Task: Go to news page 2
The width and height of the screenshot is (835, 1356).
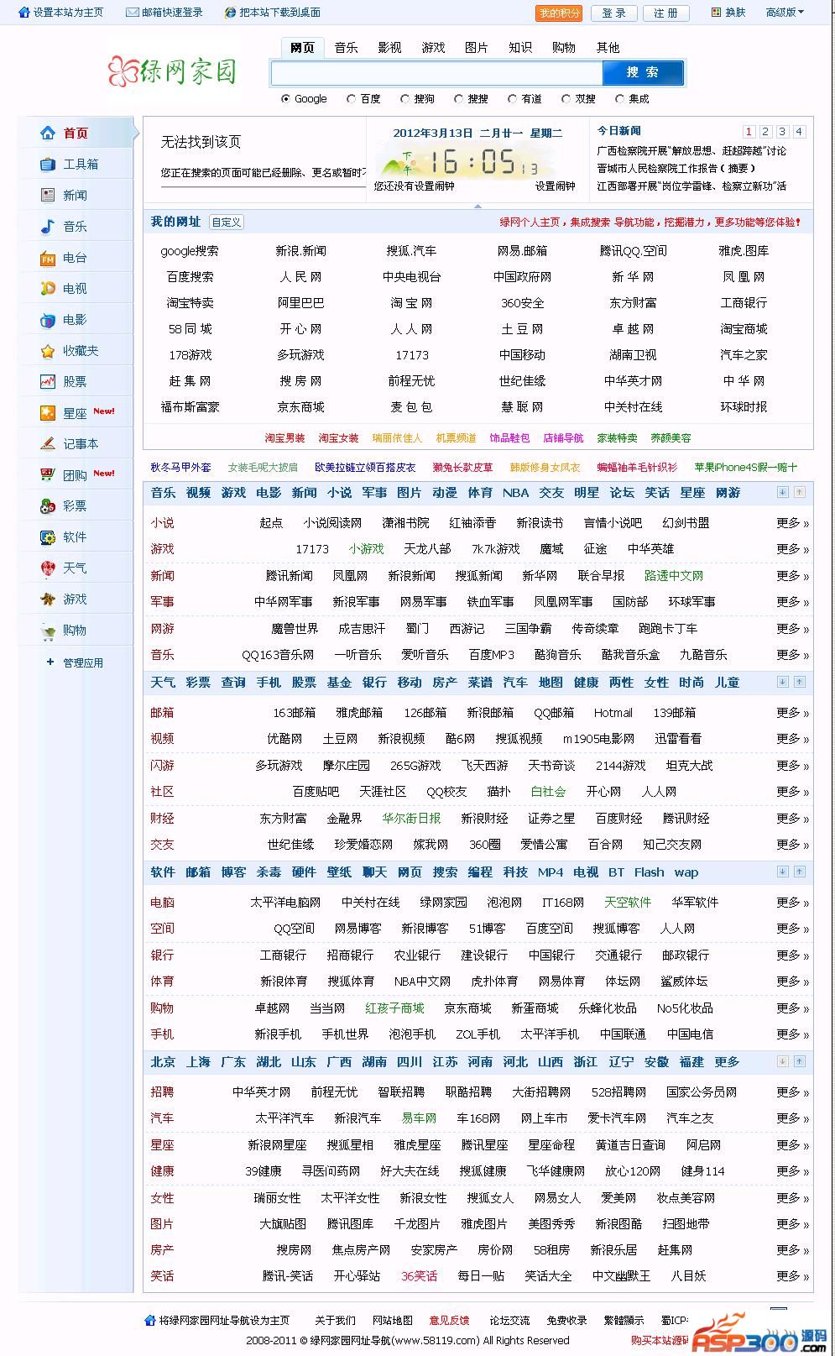Action: [x=765, y=131]
